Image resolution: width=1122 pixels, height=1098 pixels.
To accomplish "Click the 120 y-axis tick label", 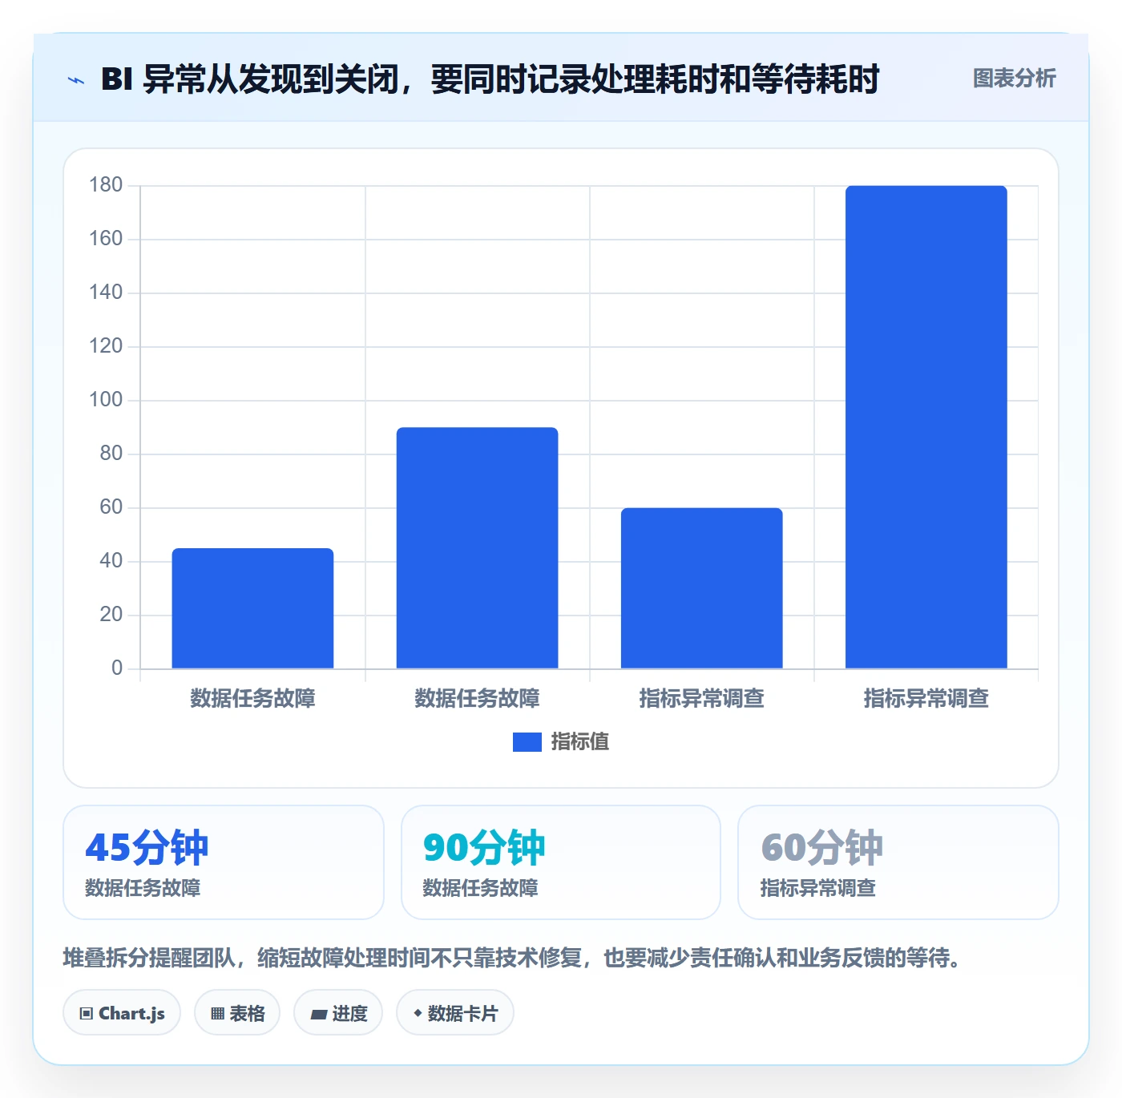I will click(x=106, y=346).
